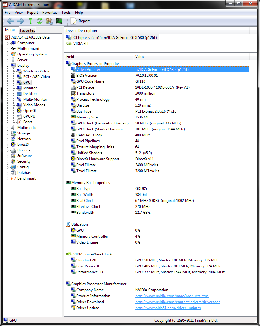The image size is (260, 326).
Task: Click the Device Description column header
Action: coord(157,31)
